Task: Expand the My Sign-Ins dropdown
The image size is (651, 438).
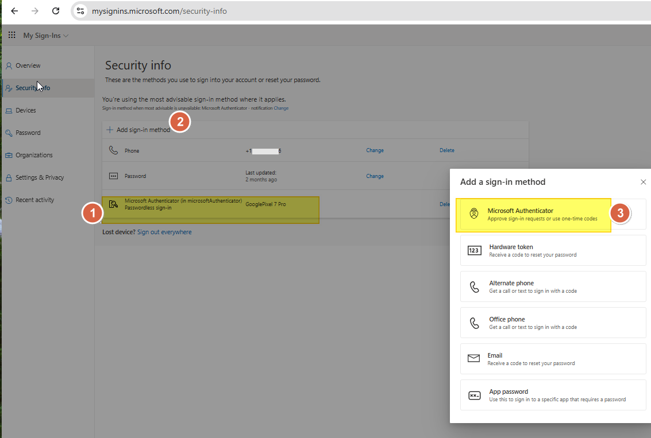Action: point(45,36)
